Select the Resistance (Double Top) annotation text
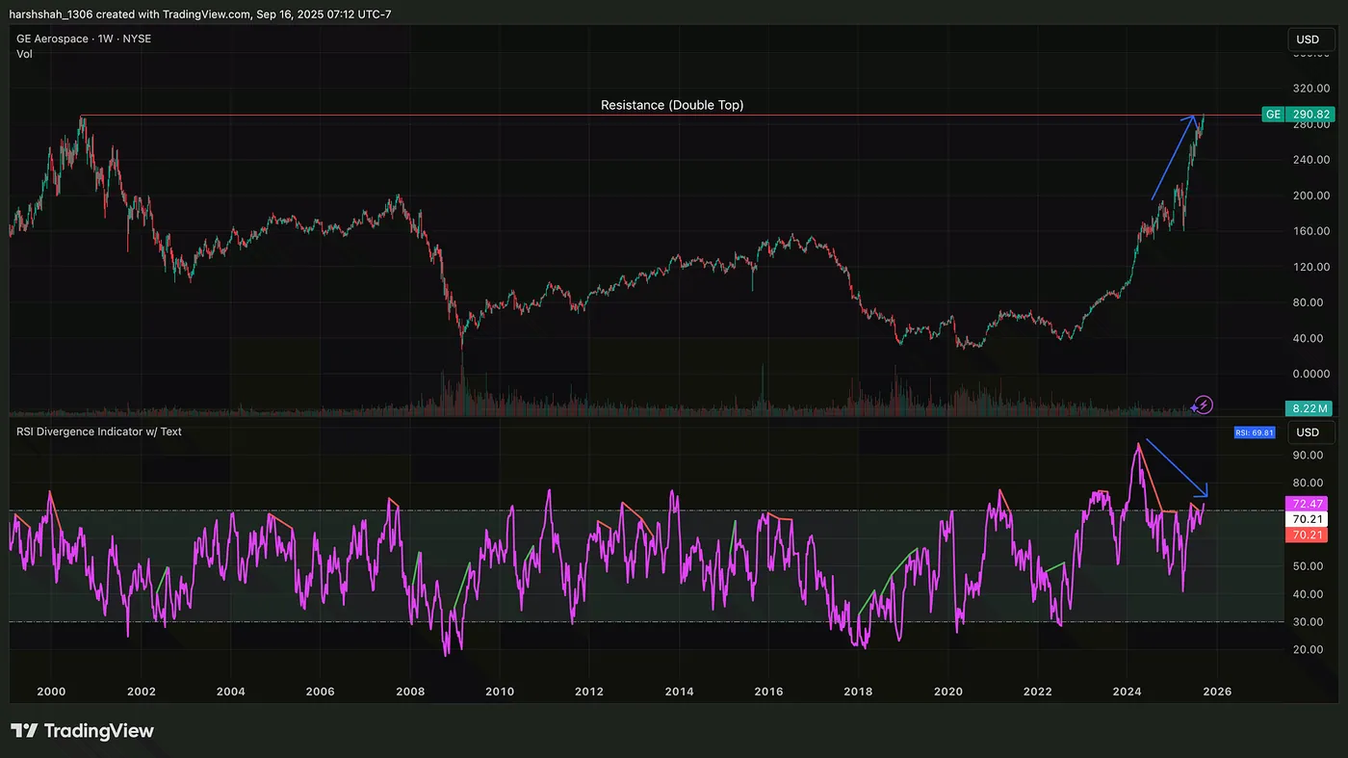The width and height of the screenshot is (1348, 758). [672, 105]
